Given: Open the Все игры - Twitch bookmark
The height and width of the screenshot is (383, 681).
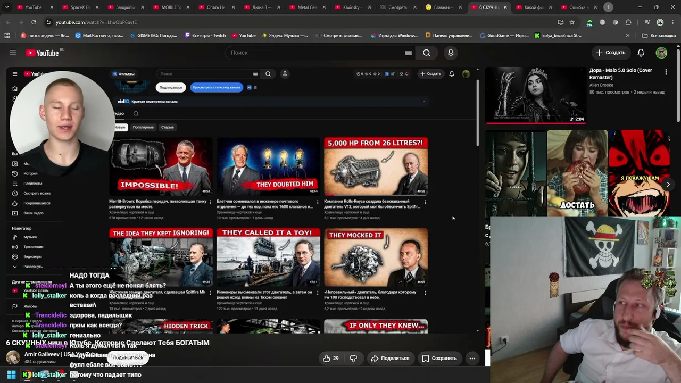Looking at the screenshot, I should point(205,36).
